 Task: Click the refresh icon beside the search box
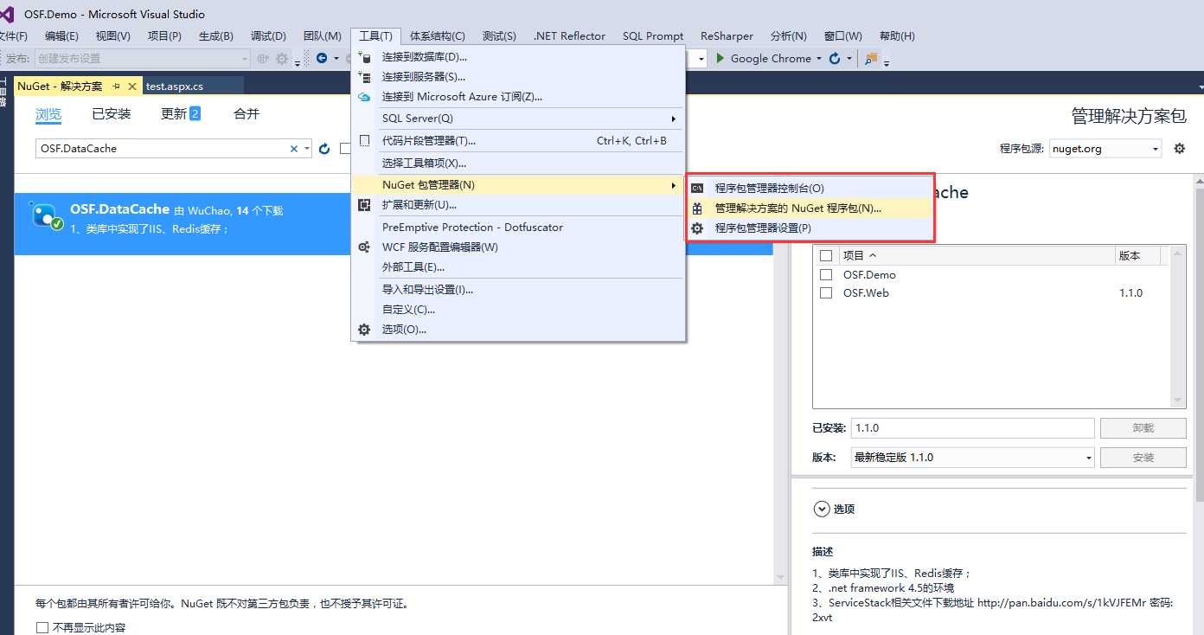click(324, 149)
